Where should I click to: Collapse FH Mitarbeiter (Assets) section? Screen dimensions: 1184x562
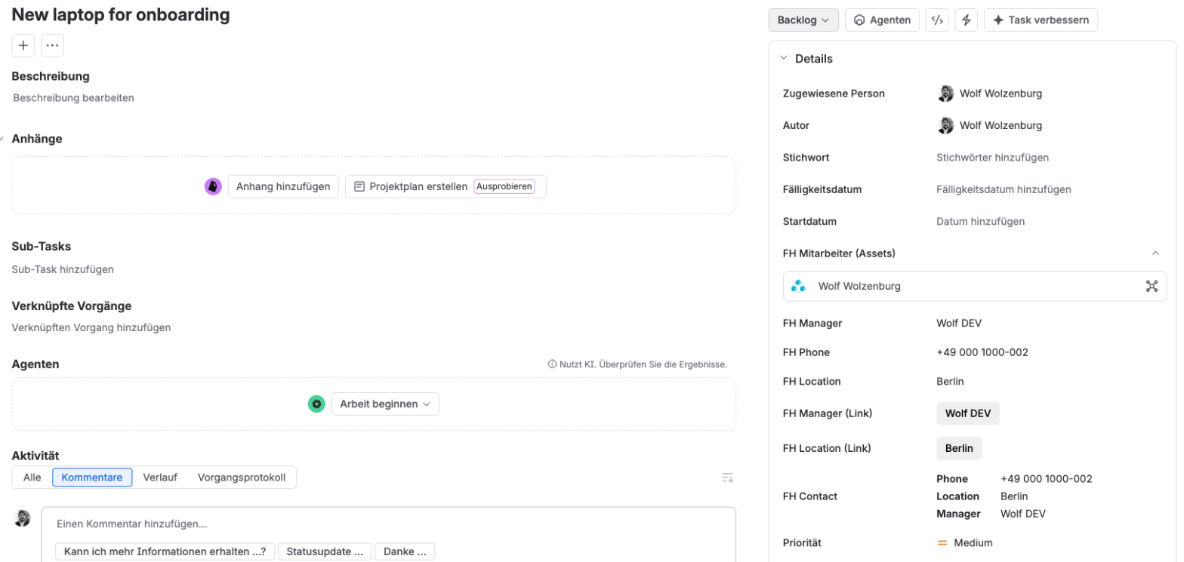[x=1155, y=253]
